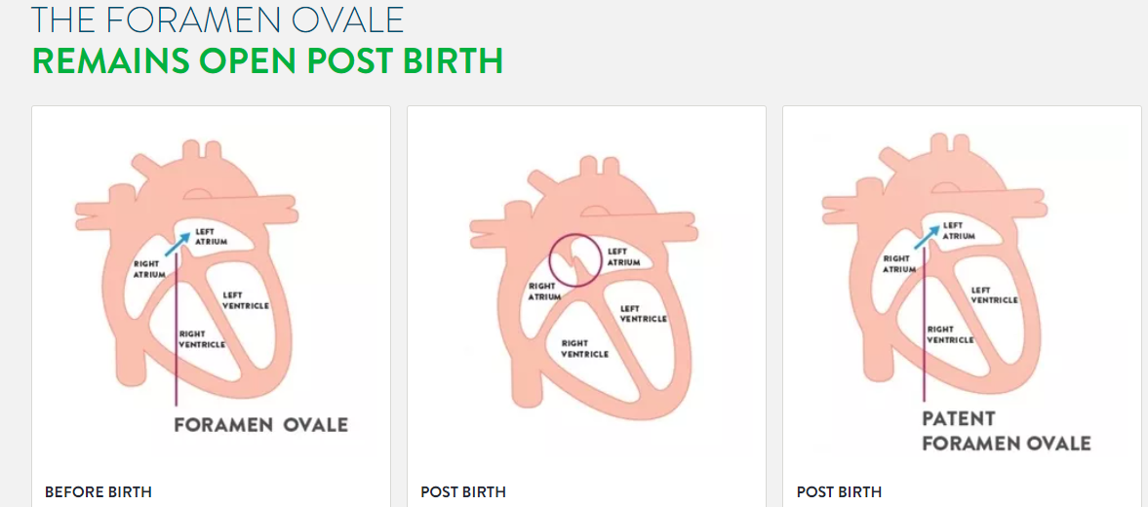Select the purple circle highlighting the closed septum
This screenshot has width=1148, height=507.
[575, 259]
